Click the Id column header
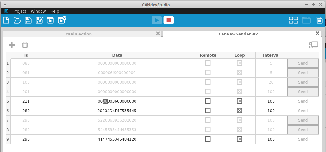 [x=26, y=55]
